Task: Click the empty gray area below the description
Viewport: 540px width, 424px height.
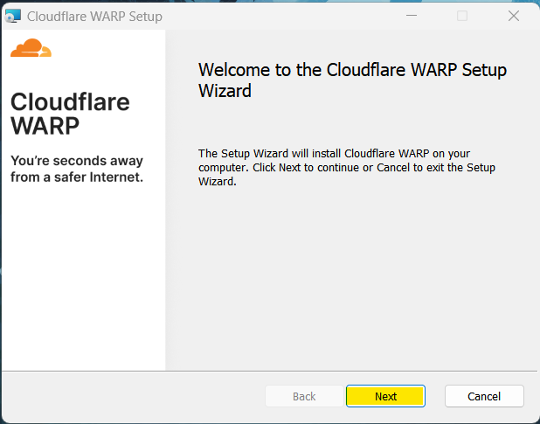Action: click(x=350, y=280)
